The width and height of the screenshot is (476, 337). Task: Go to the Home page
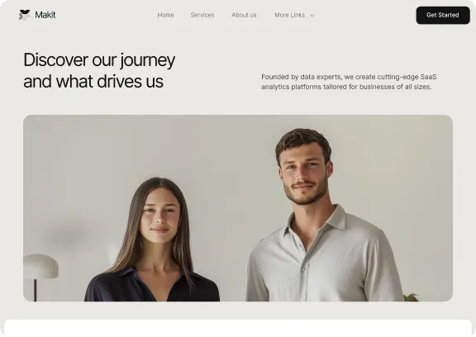click(165, 15)
